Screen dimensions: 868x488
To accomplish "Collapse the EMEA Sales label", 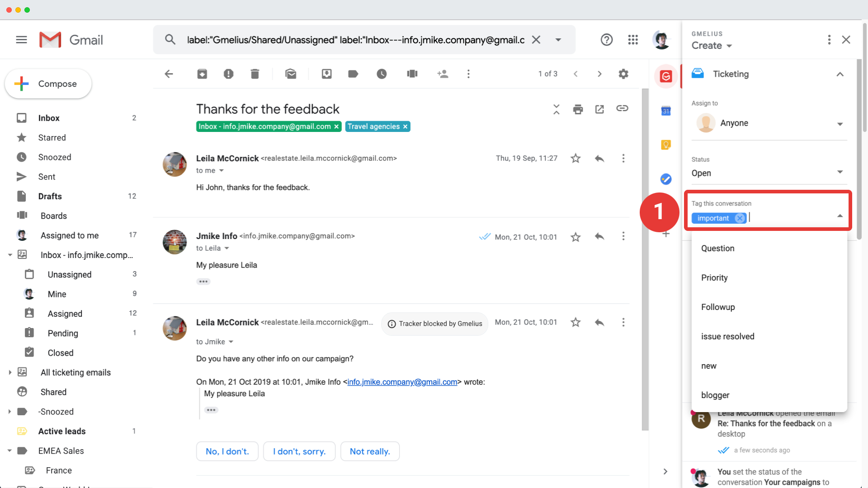I will [9, 451].
